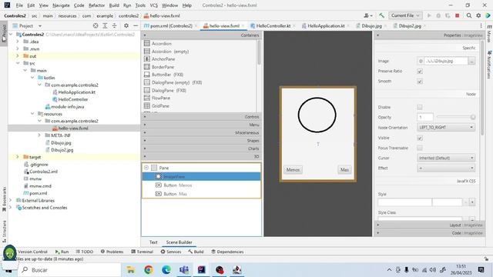
Task: Open the Current File run configuration dropdown
Action: [x=405, y=15]
